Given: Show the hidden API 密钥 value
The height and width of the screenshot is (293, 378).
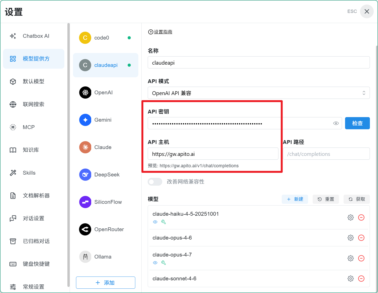Looking at the screenshot, I should [x=336, y=123].
